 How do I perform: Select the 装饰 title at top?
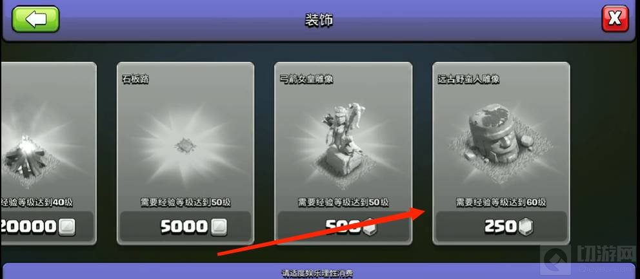coord(319,19)
